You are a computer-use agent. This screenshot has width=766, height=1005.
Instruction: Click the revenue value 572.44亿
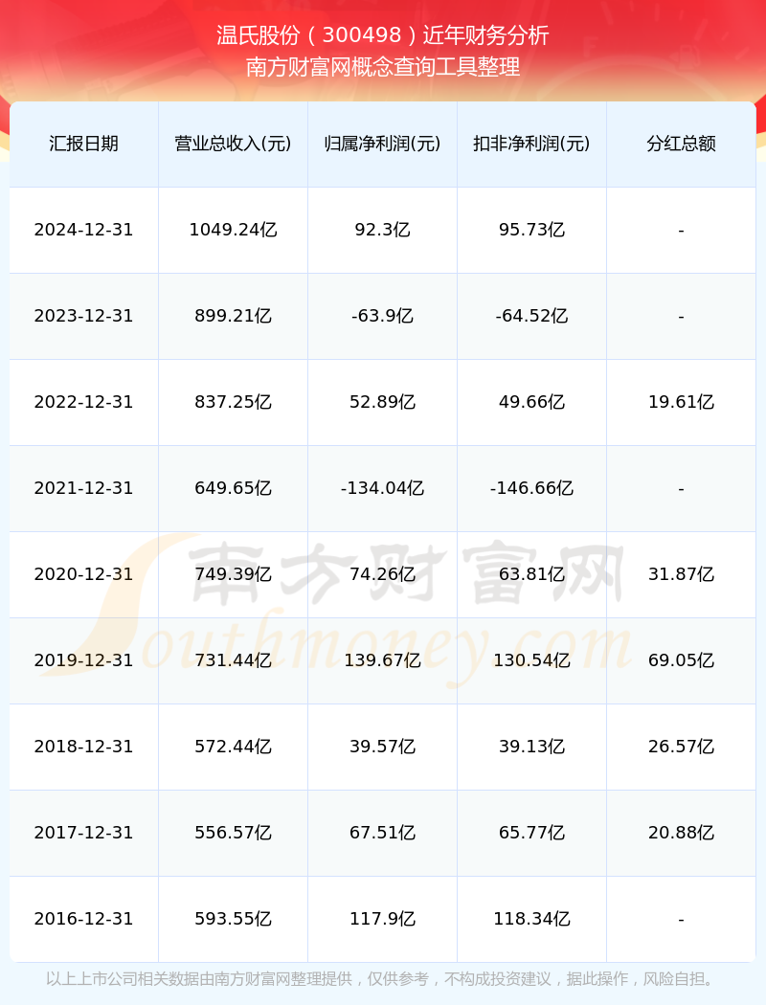(x=234, y=747)
